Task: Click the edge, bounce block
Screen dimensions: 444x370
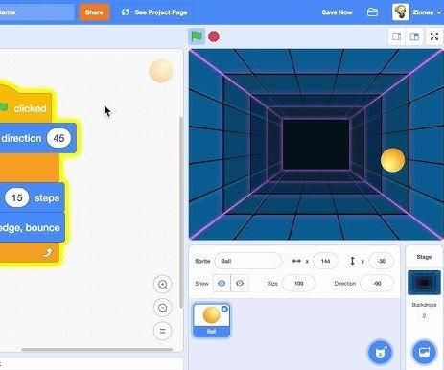Action: pos(32,227)
